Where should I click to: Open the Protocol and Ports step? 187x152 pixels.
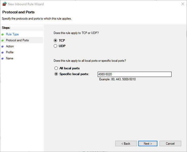[17, 40]
